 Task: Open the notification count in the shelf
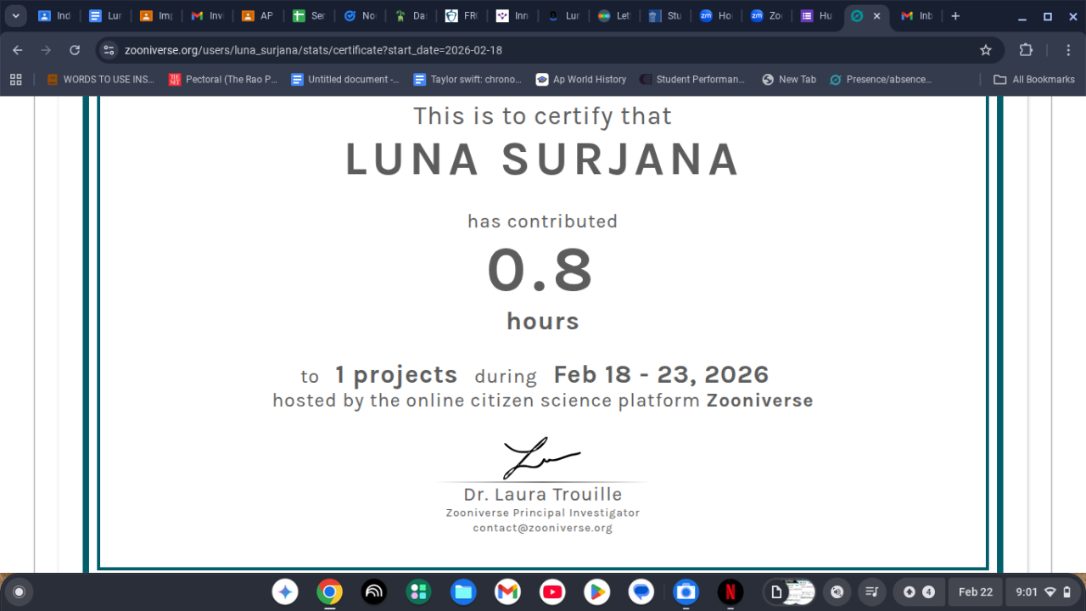[919, 591]
